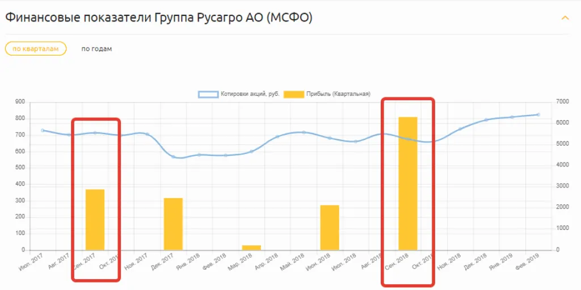Click the profit bar for Сен. 2017
This screenshot has height=290, width=581.
(95, 220)
